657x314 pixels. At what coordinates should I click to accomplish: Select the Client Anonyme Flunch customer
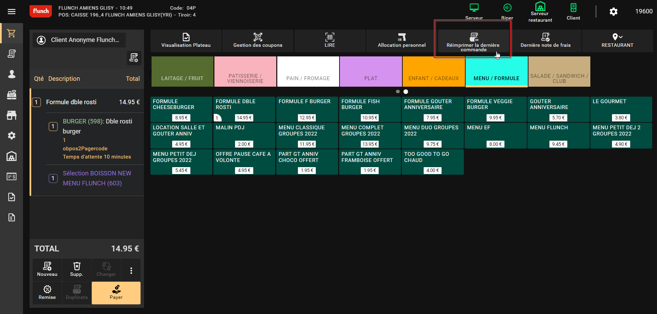[x=79, y=40]
